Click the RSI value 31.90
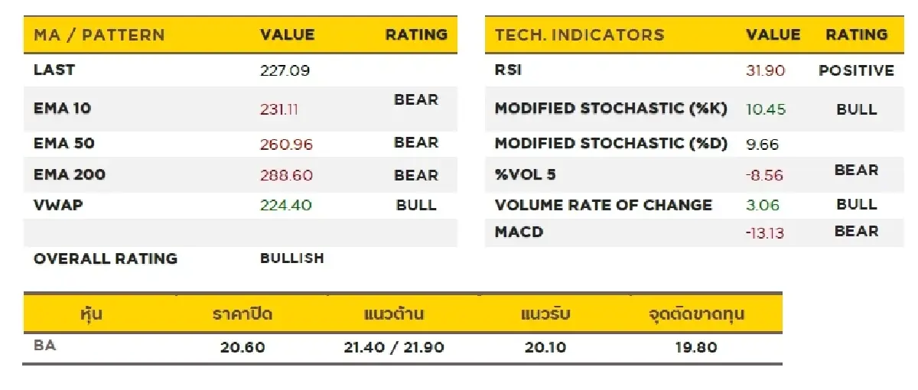Viewport: 918px width, 390px height. coord(765,71)
